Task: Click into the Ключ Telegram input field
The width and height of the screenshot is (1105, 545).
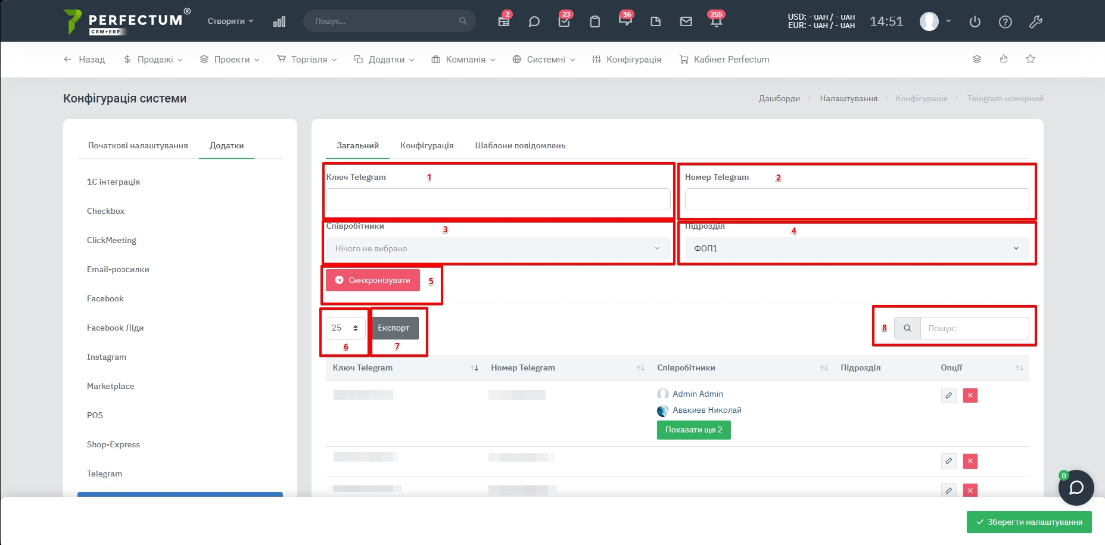Action: click(497, 200)
